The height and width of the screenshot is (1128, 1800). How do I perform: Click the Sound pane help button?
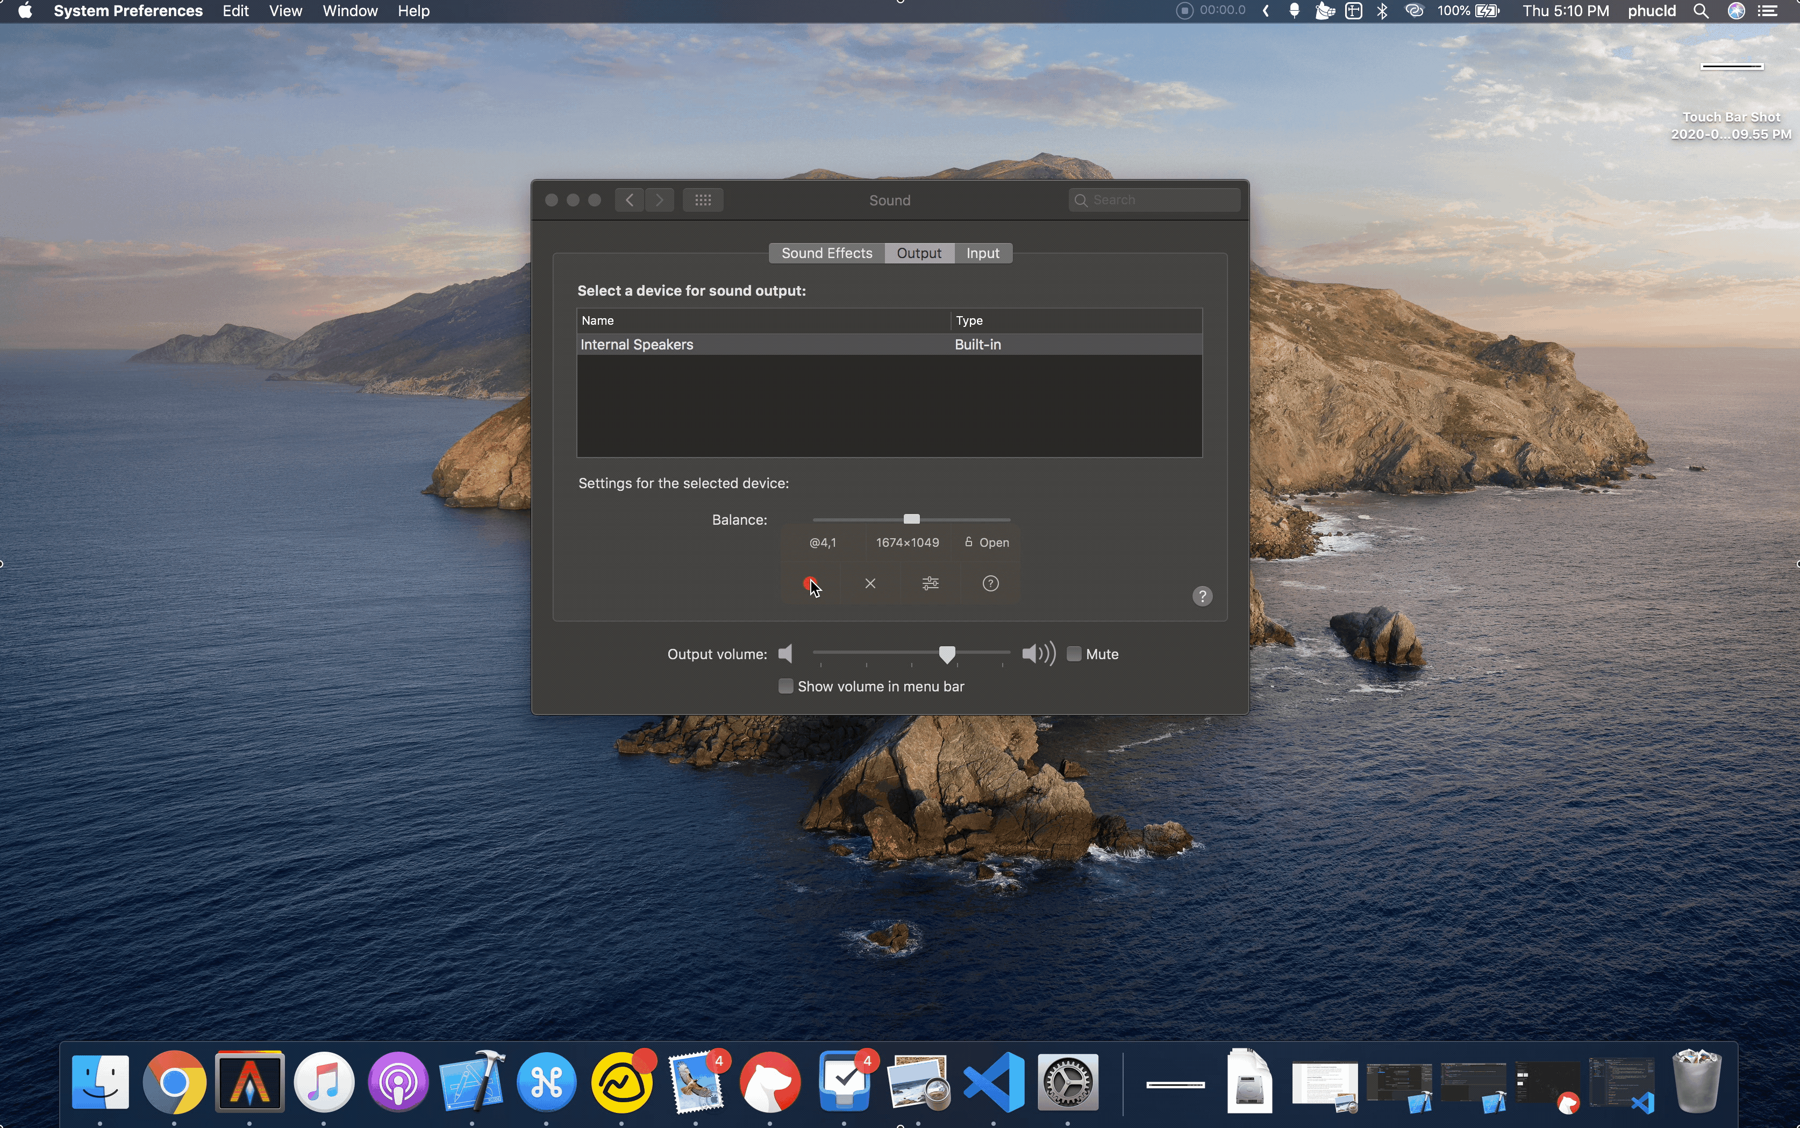(x=1202, y=596)
